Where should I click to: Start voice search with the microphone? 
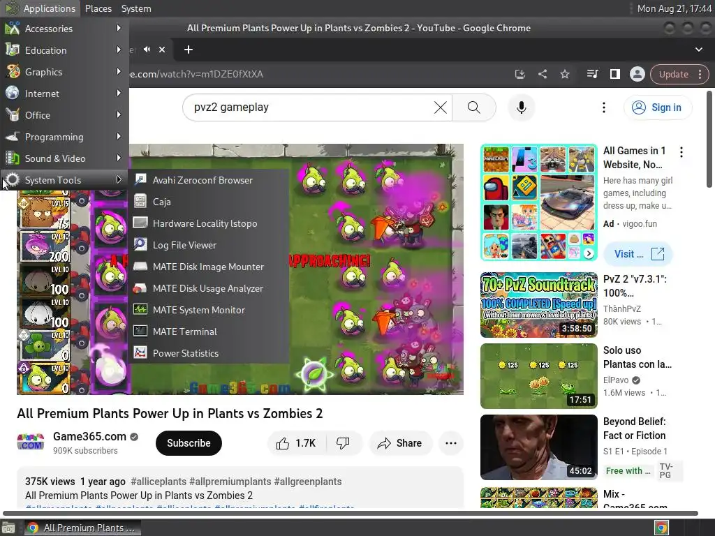point(521,107)
